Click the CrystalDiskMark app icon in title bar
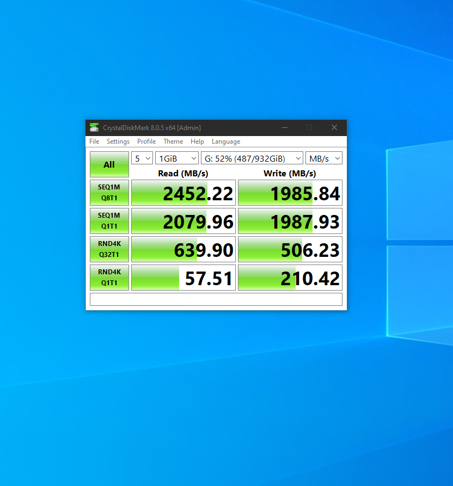 (x=94, y=127)
